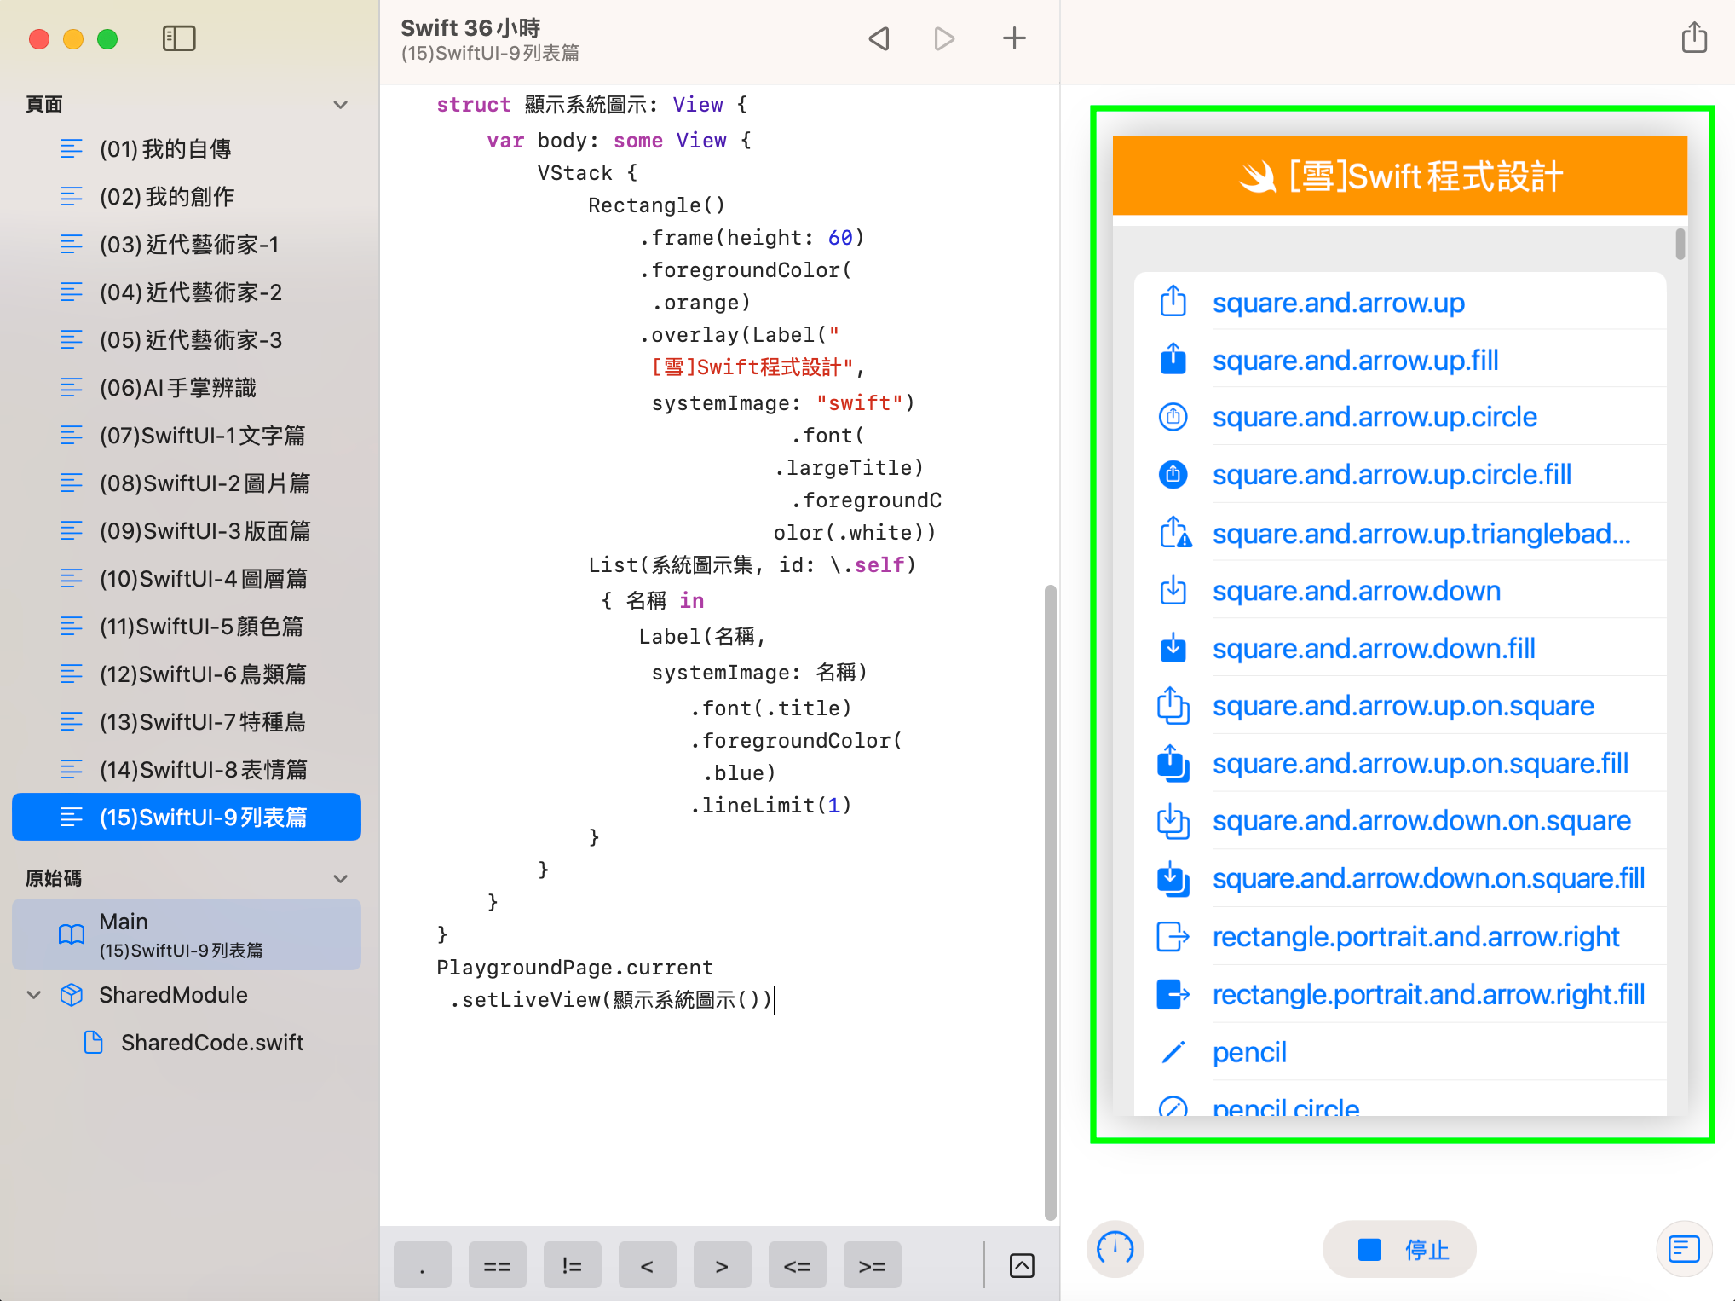Click the SharedModule package cube icon
This screenshot has width=1735, height=1301.
pos(72,995)
